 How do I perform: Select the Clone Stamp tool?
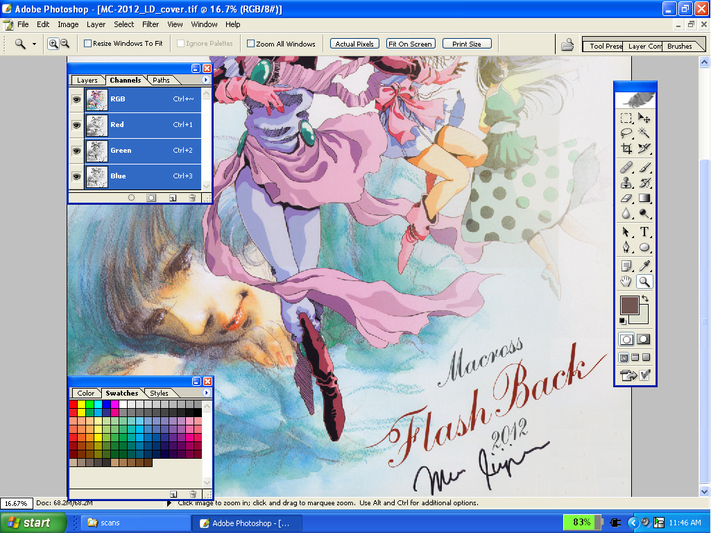(626, 183)
